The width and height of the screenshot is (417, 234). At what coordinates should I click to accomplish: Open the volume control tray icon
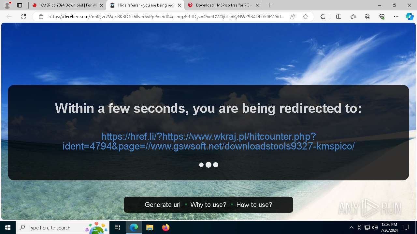point(375,227)
